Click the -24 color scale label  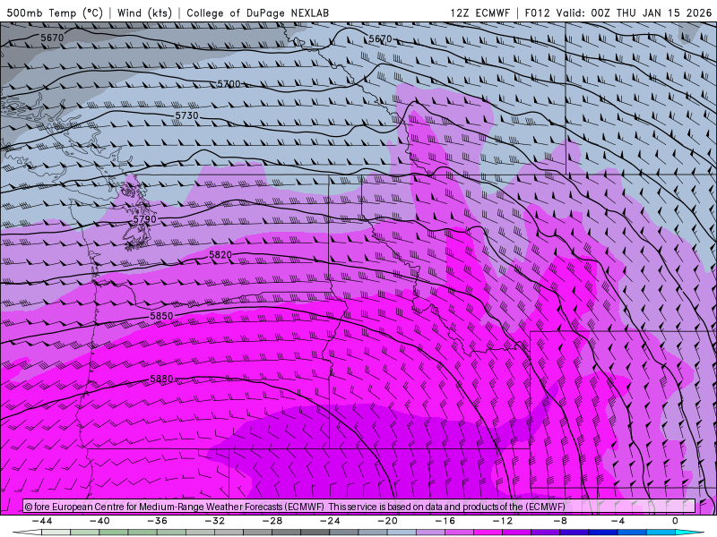tap(330, 521)
